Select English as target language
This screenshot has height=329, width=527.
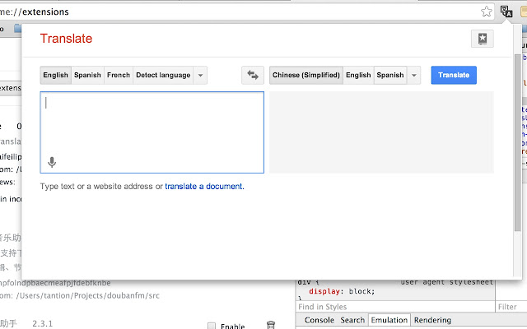click(358, 75)
